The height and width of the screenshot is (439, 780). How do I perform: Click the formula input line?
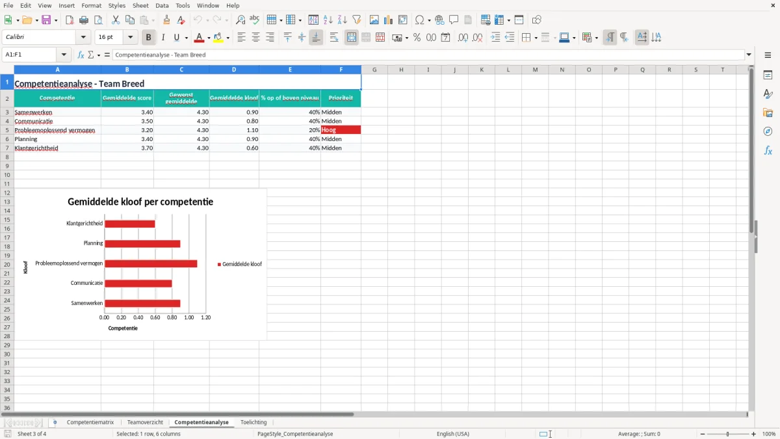click(428, 55)
